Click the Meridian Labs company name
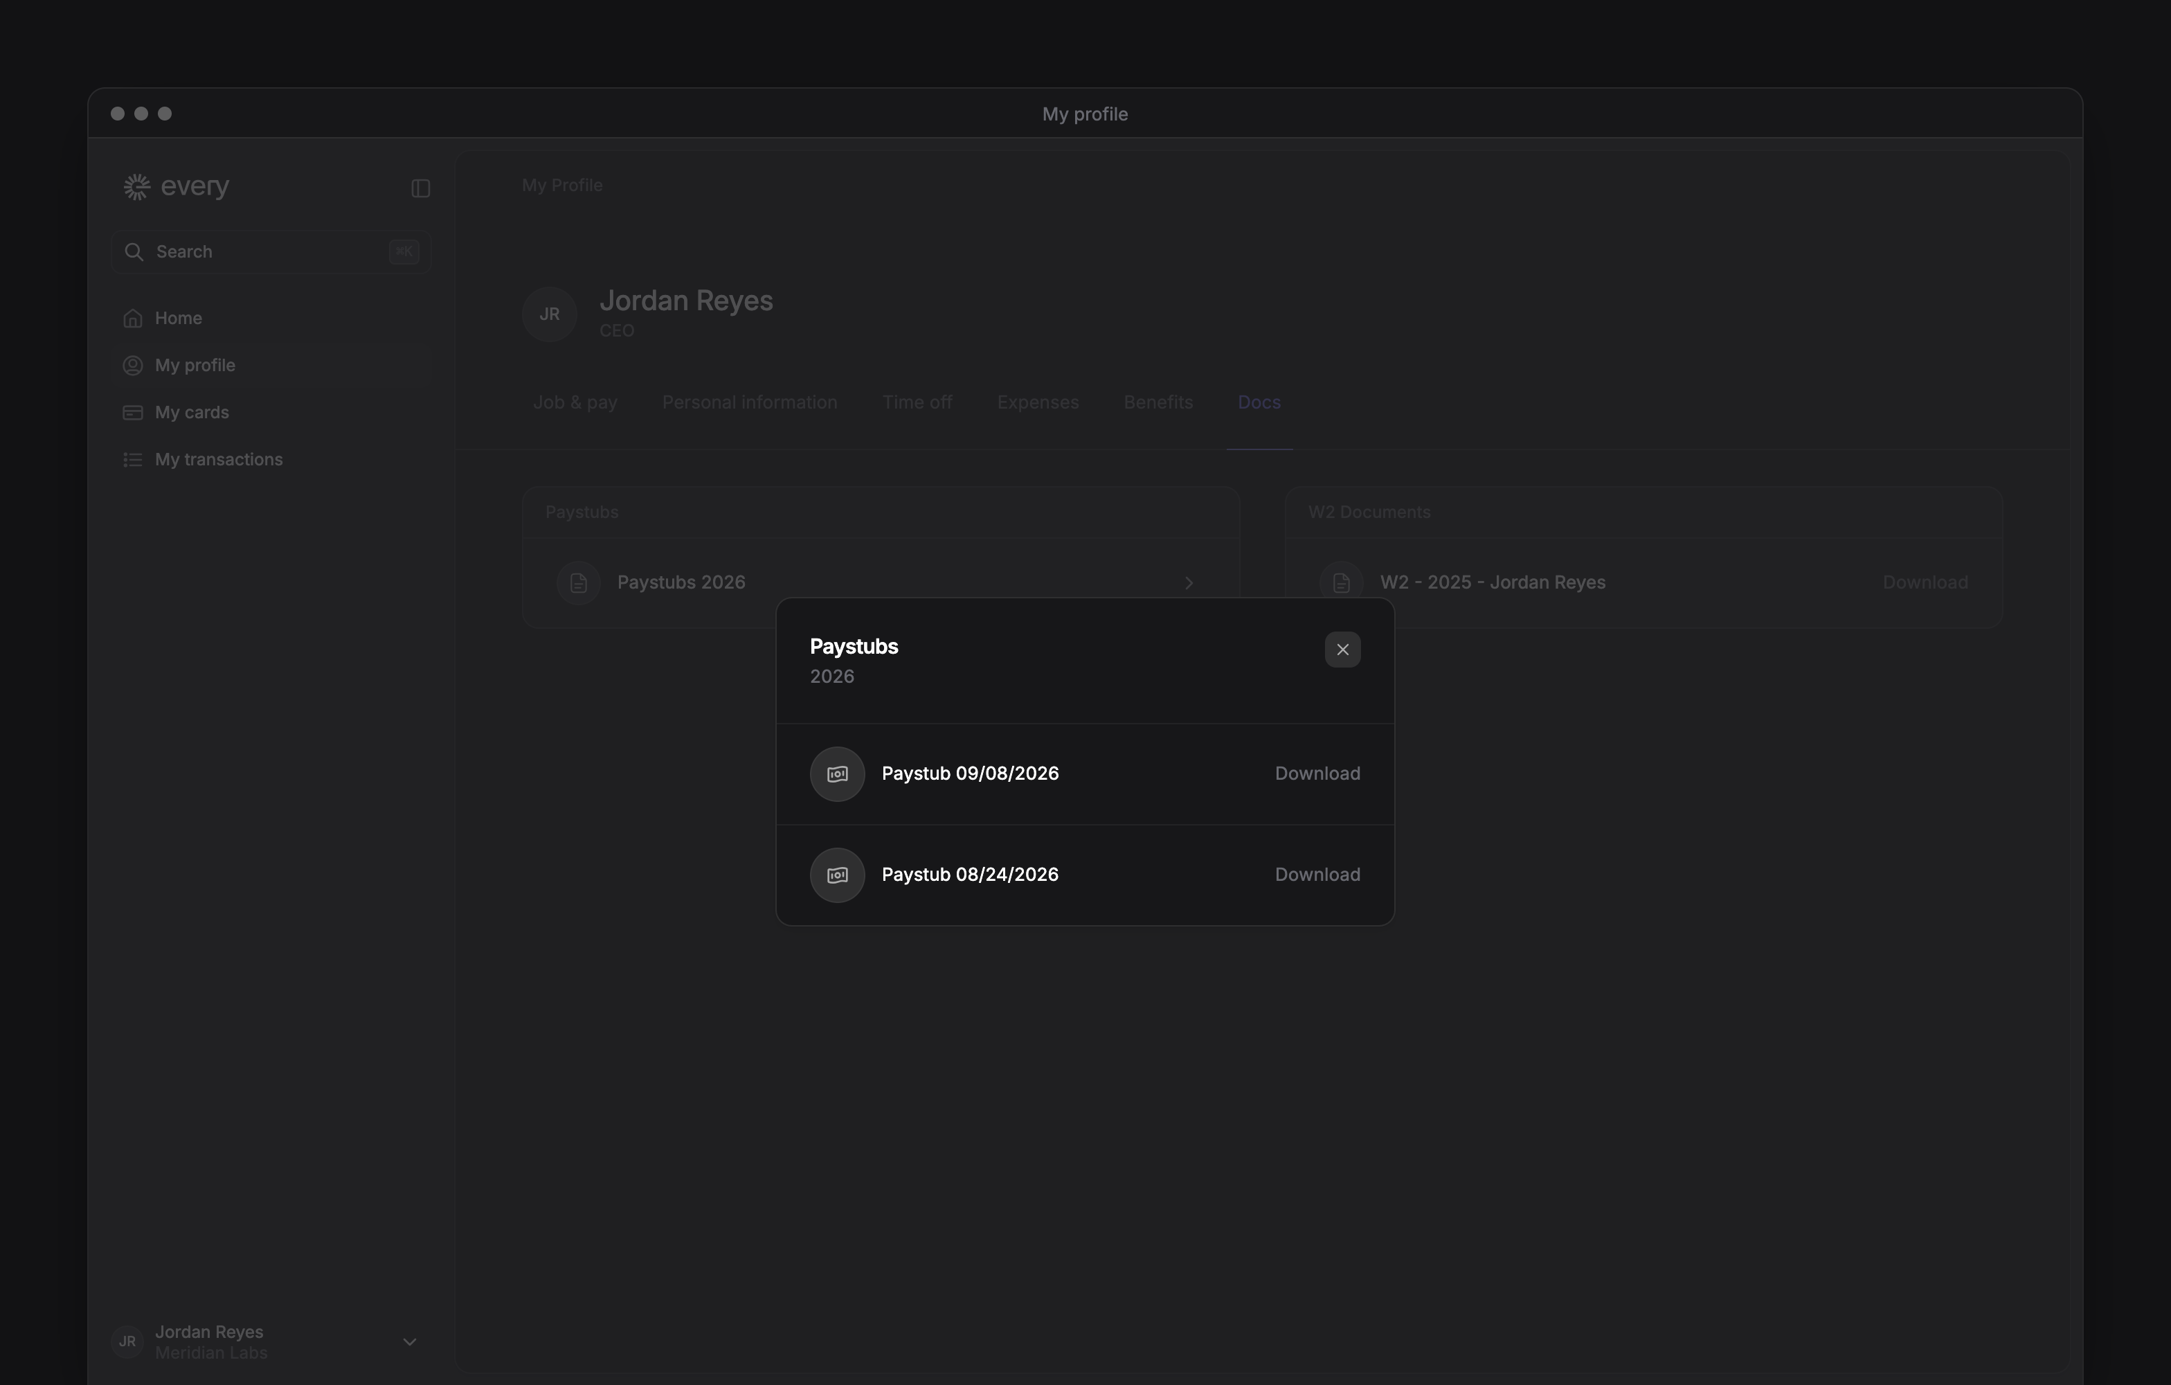 pos(211,1352)
